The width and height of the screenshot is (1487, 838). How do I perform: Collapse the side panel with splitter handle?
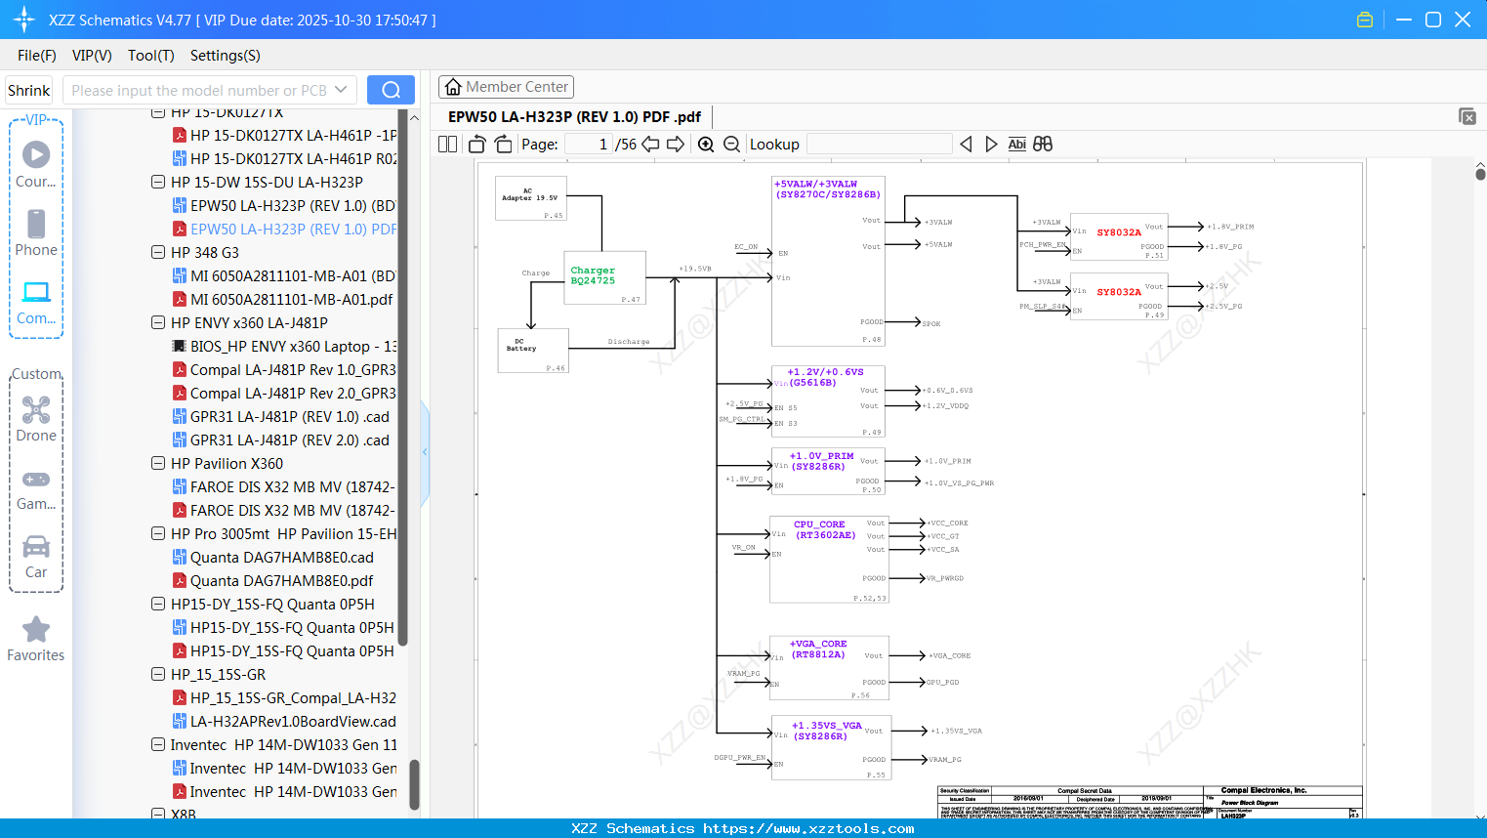pos(425,452)
